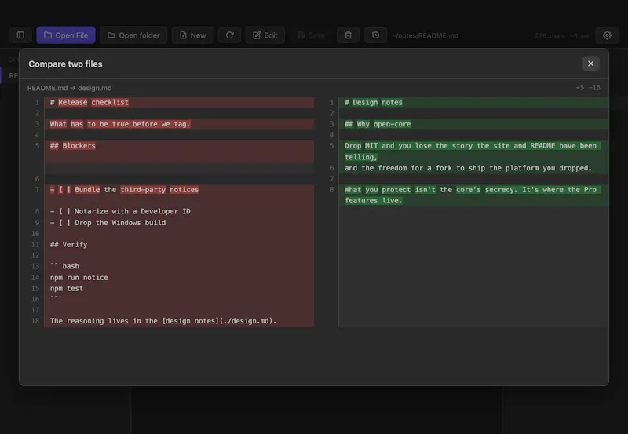Click the ~/notes/README.md path text
The height and width of the screenshot is (434, 628).
(425, 35)
